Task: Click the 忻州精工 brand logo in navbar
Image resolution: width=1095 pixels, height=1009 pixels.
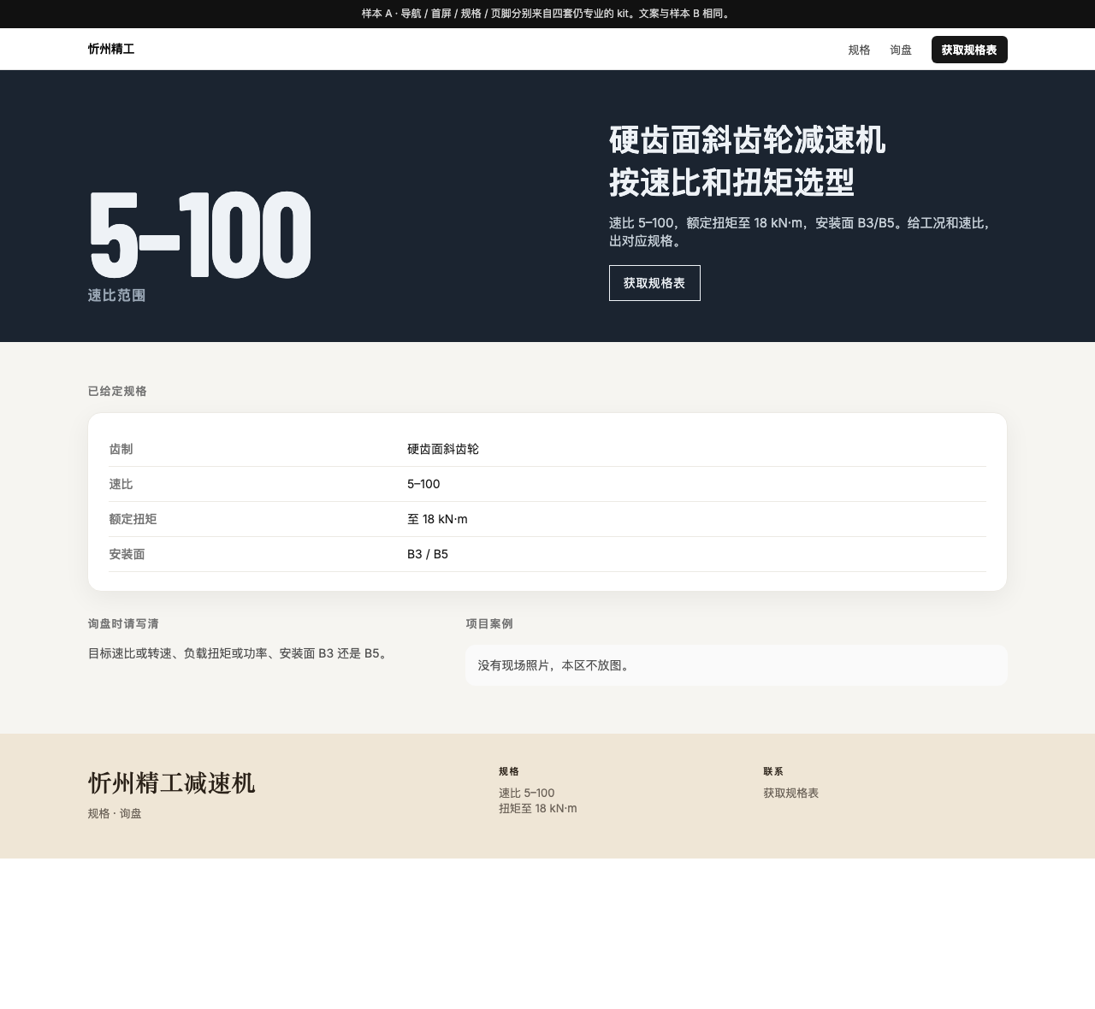Action: click(111, 49)
